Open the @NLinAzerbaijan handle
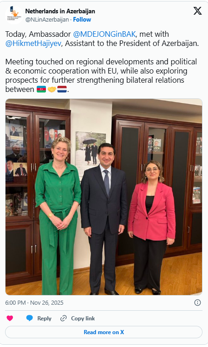 [47, 19]
